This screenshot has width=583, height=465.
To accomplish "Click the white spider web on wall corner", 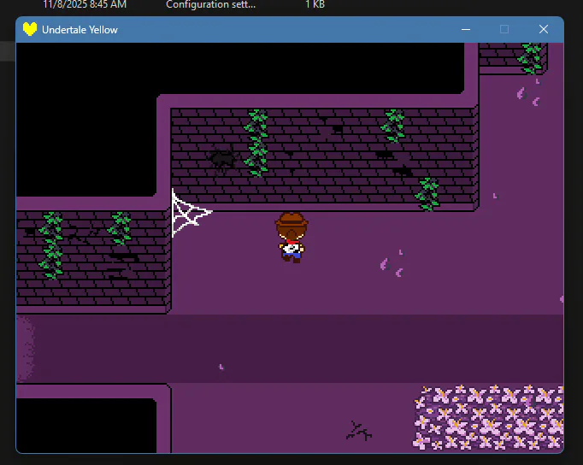I will (x=191, y=213).
